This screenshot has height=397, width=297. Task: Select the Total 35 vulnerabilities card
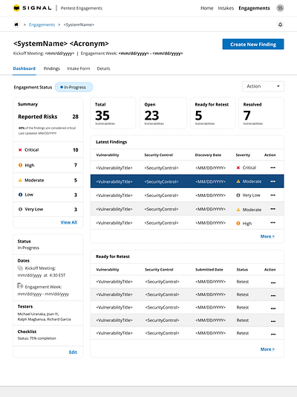pyautogui.click(x=113, y=113)
